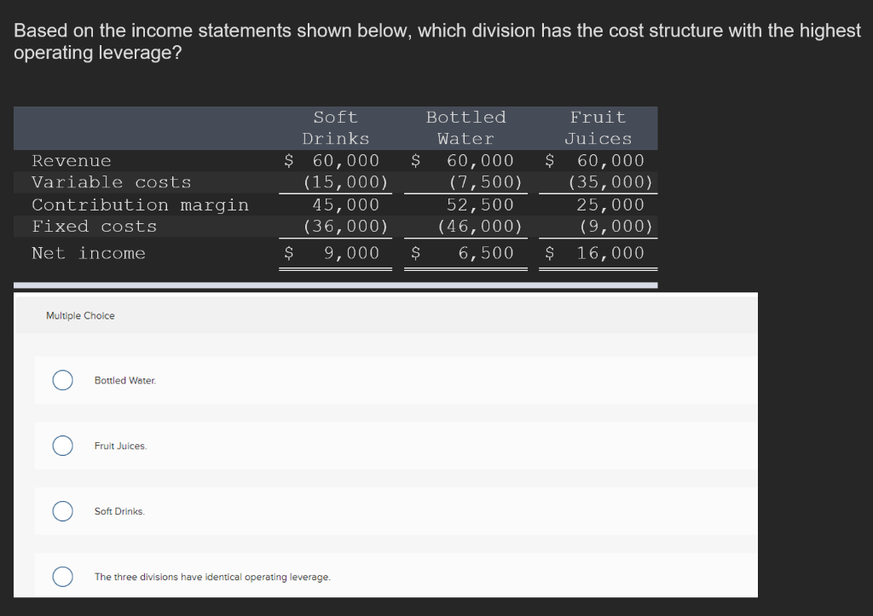Click the Revenue row label
This screenshot has height=616, width=873.
(71, 160)
